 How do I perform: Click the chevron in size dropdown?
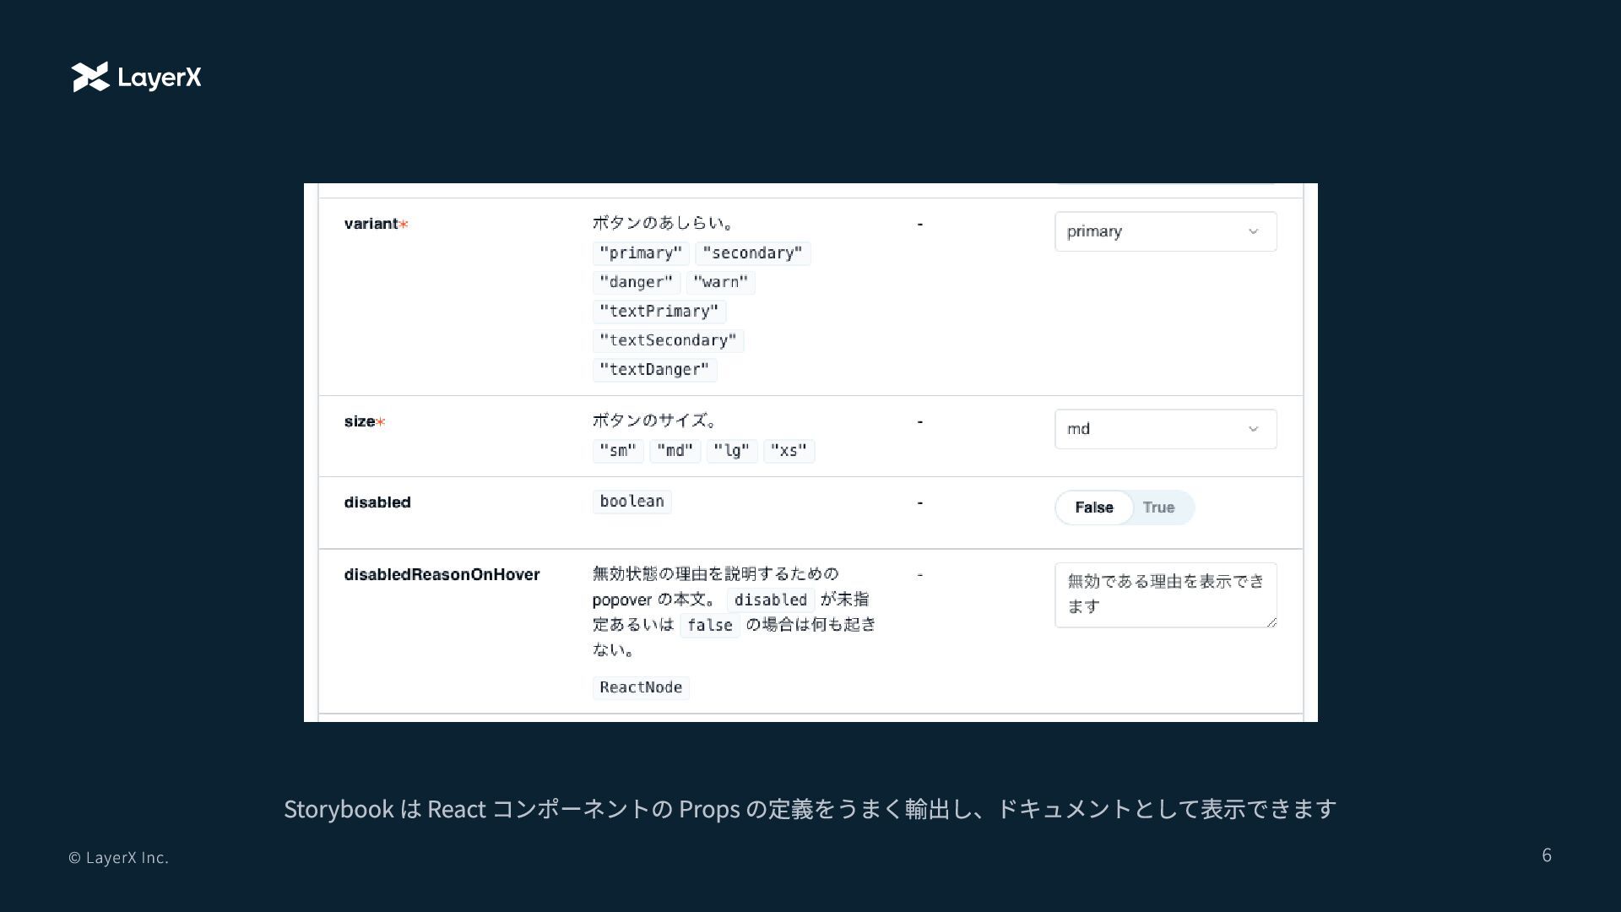tap(1253, 429)
